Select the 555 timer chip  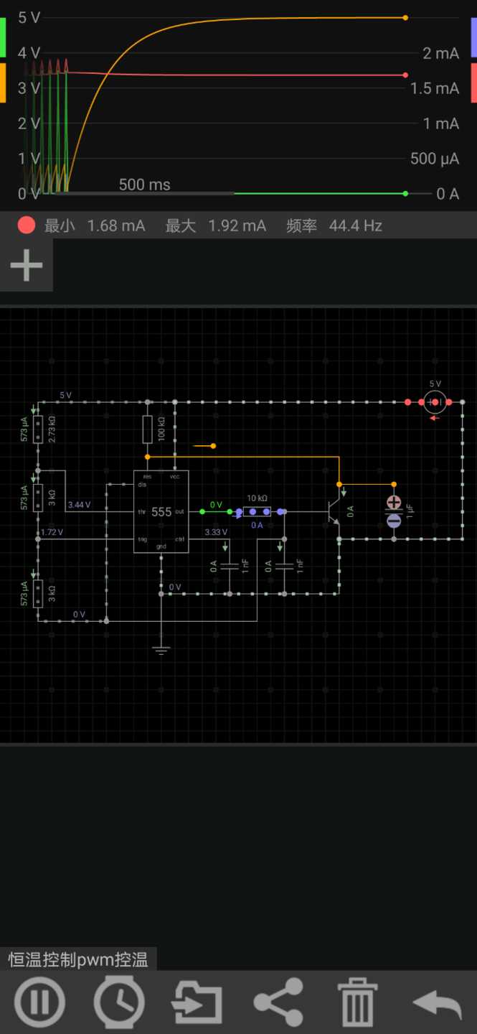[161, 511]
